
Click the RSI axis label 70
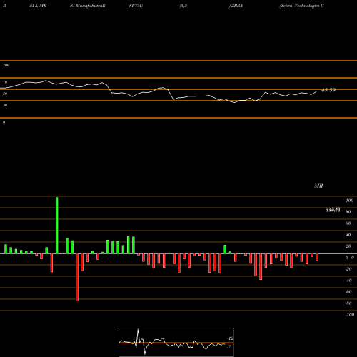tap(5, 82)
